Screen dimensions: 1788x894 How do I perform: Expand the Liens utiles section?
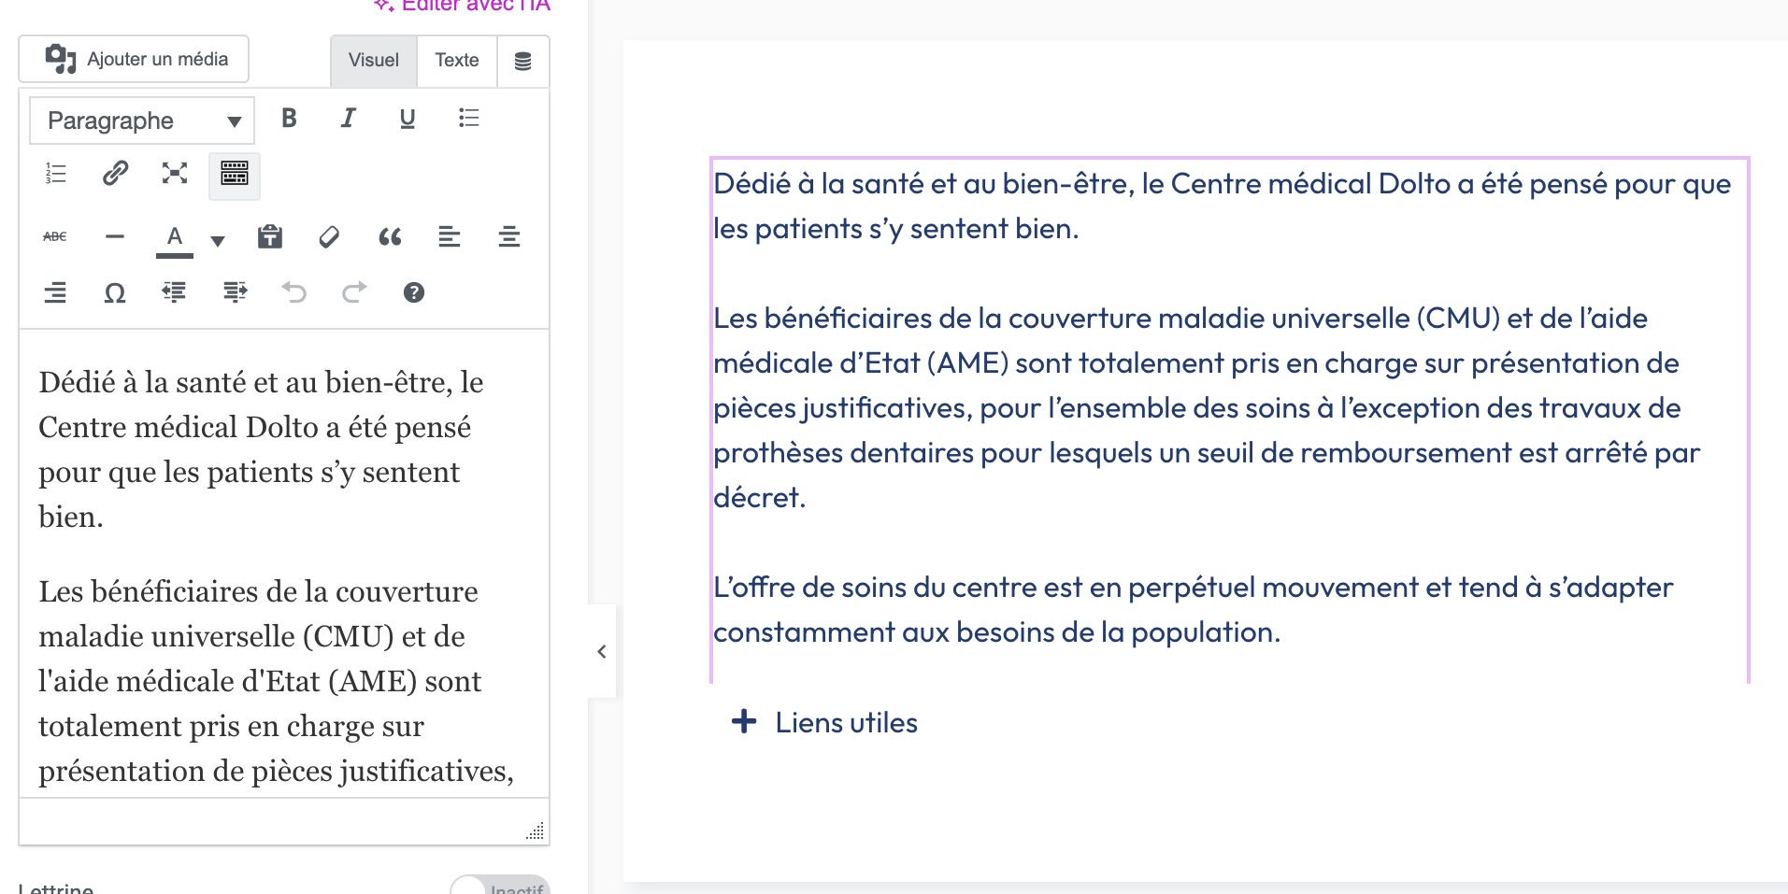pyautogui.click(x=824, y=722)
